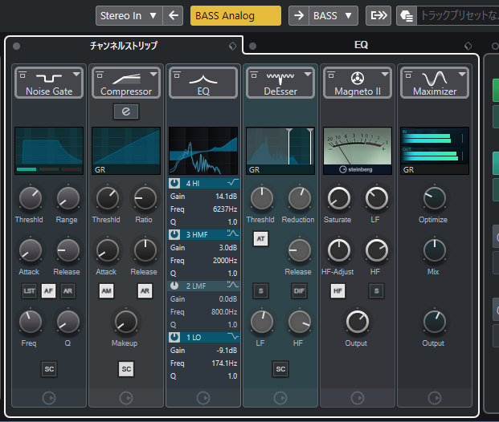Image resolution: width=499 pixels, height=422 pixels.
Task: Click the Maximizer bottom circle icon
Action: 435,398
